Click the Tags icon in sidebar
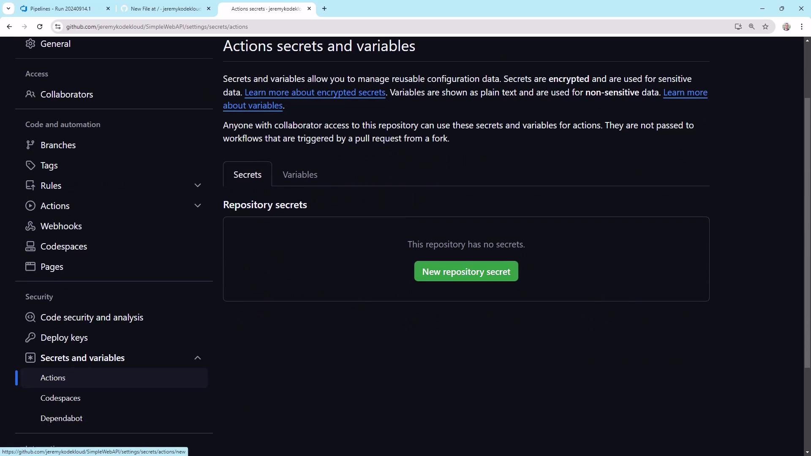 click(x=30, y=165)
